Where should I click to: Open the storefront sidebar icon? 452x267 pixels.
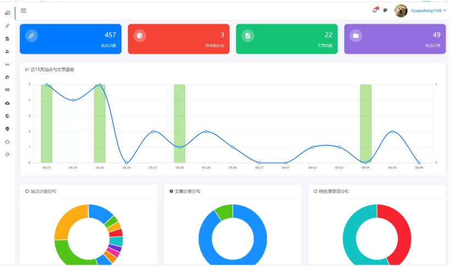[7, 90]
